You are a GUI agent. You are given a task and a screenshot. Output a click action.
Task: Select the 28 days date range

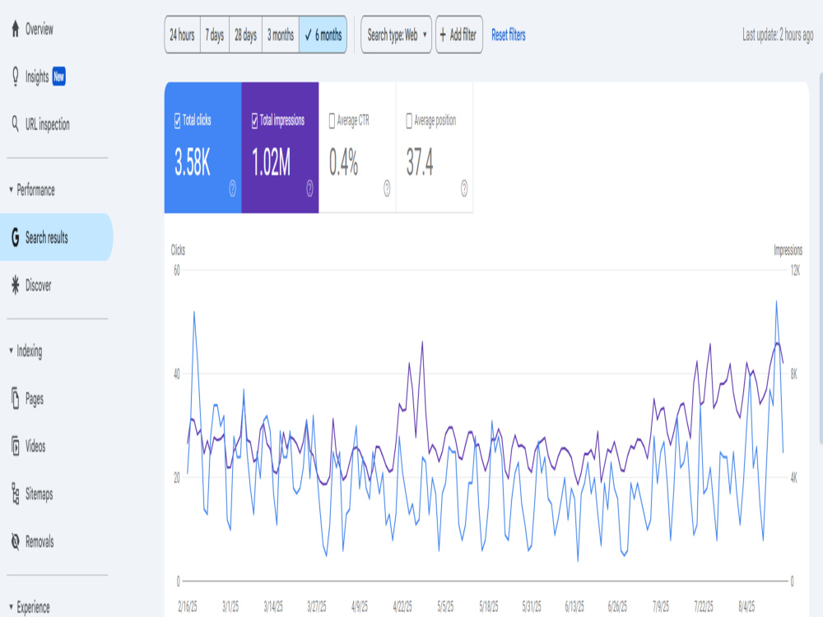245,35
